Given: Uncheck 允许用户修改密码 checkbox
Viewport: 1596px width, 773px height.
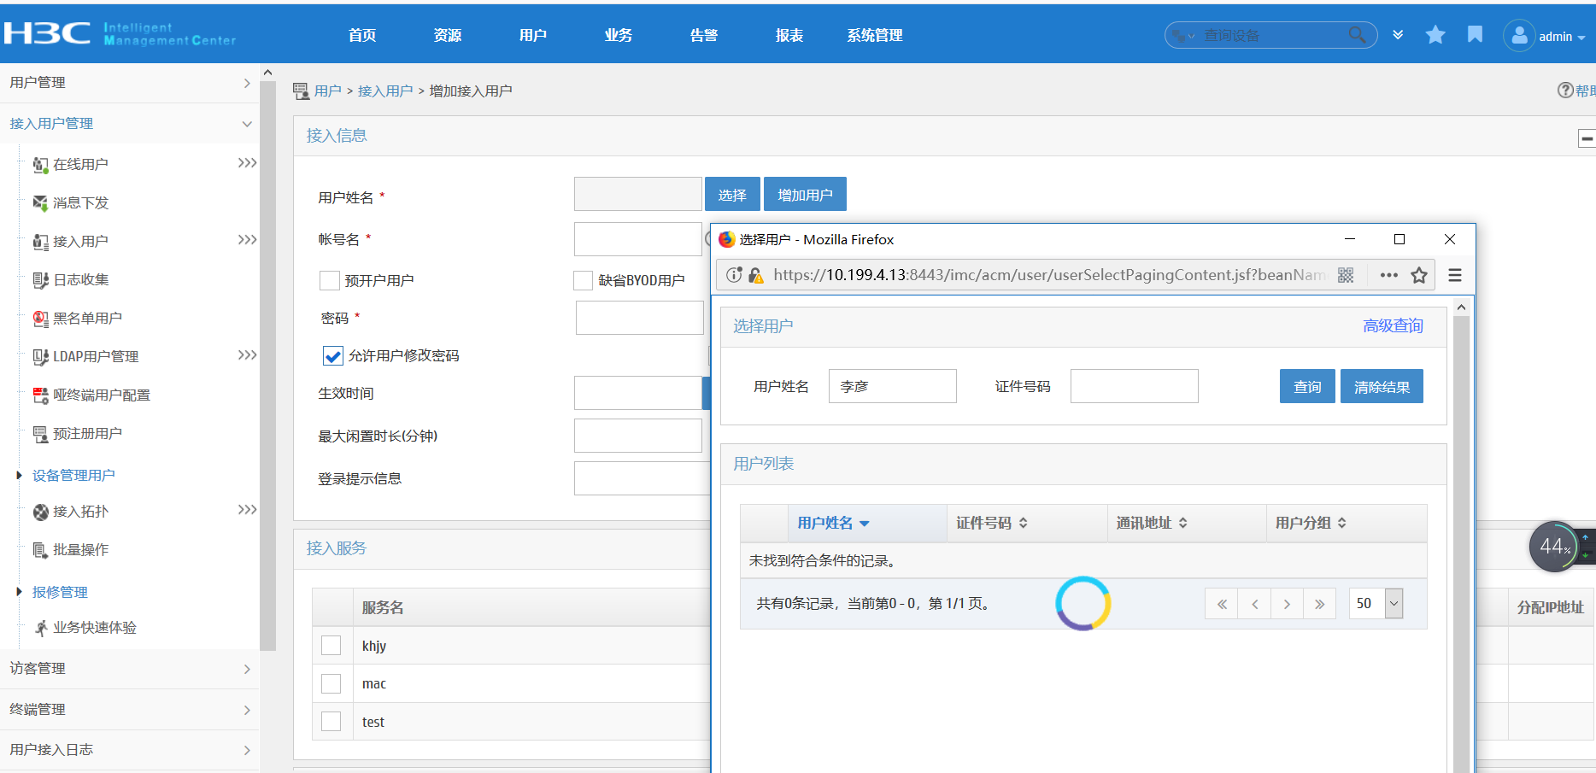Looking at the screenshot, I should 333,356.
